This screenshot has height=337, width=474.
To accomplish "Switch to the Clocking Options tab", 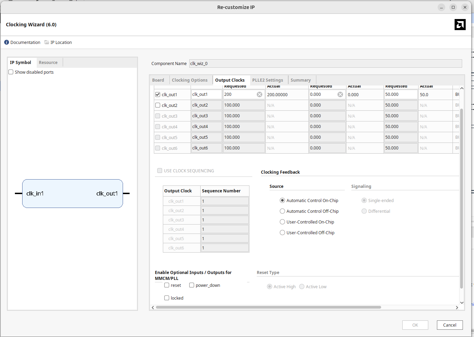I will tap(190, 80).
